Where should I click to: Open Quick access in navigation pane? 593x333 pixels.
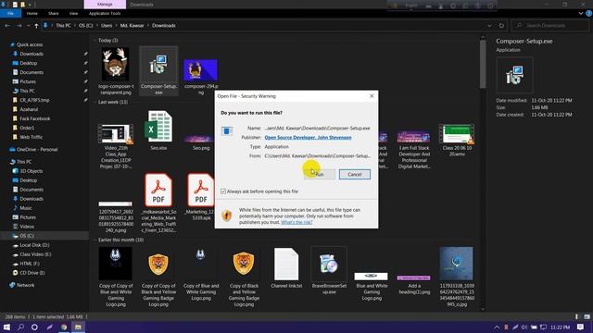tap(29, 44)
